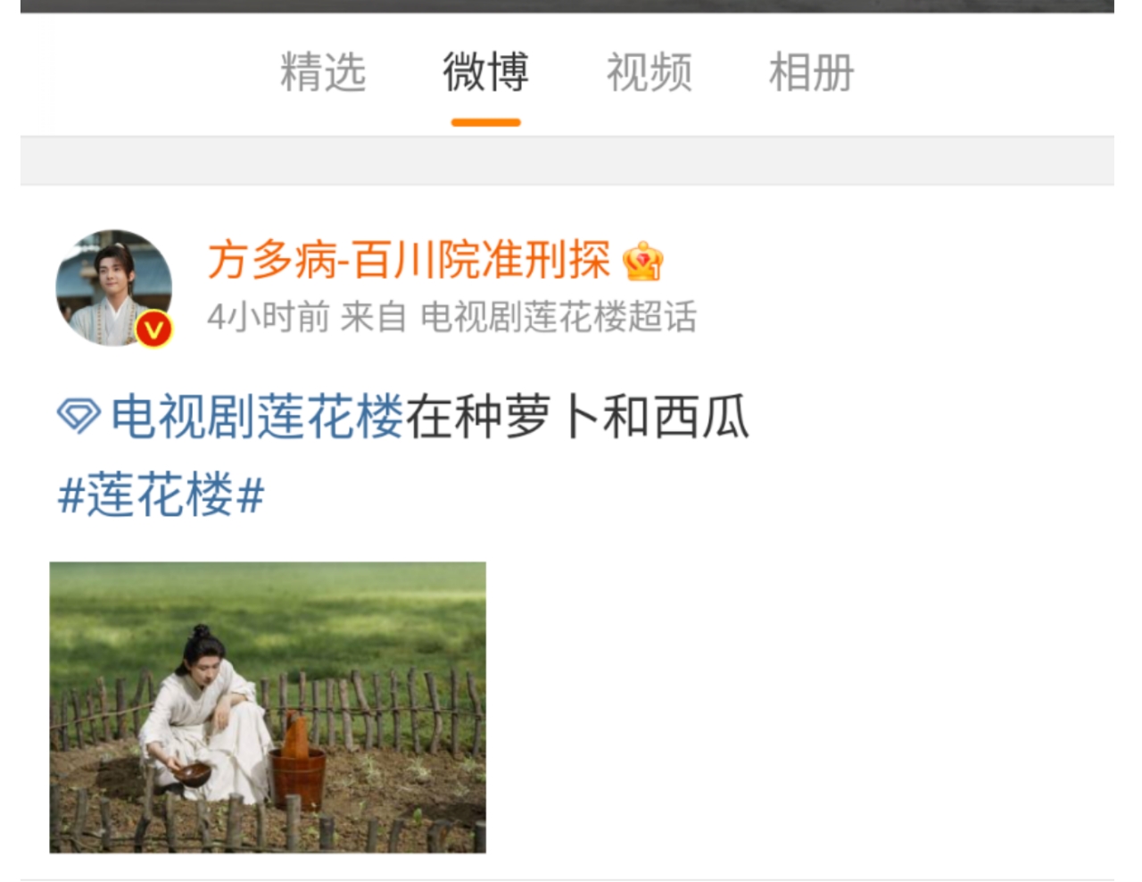
Task: Open the 电视剧莲花楼超话 source link
Action: coord(559,317)
